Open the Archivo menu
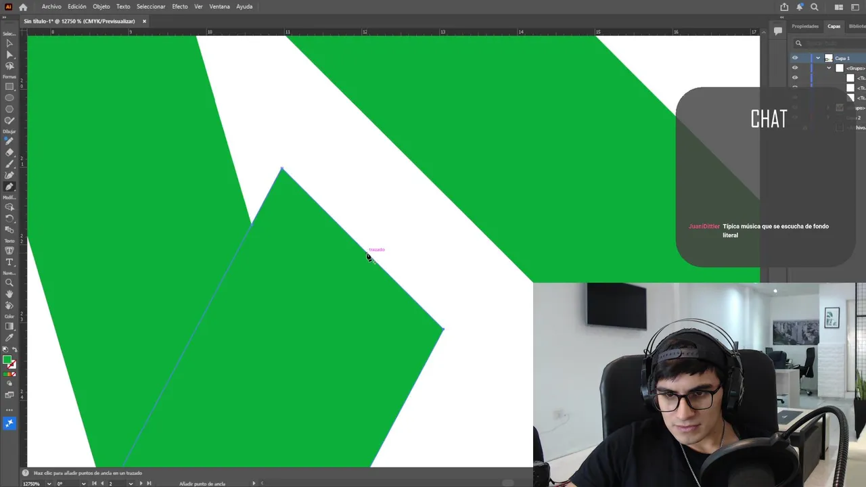866x487 pixels. pos(51,7)
